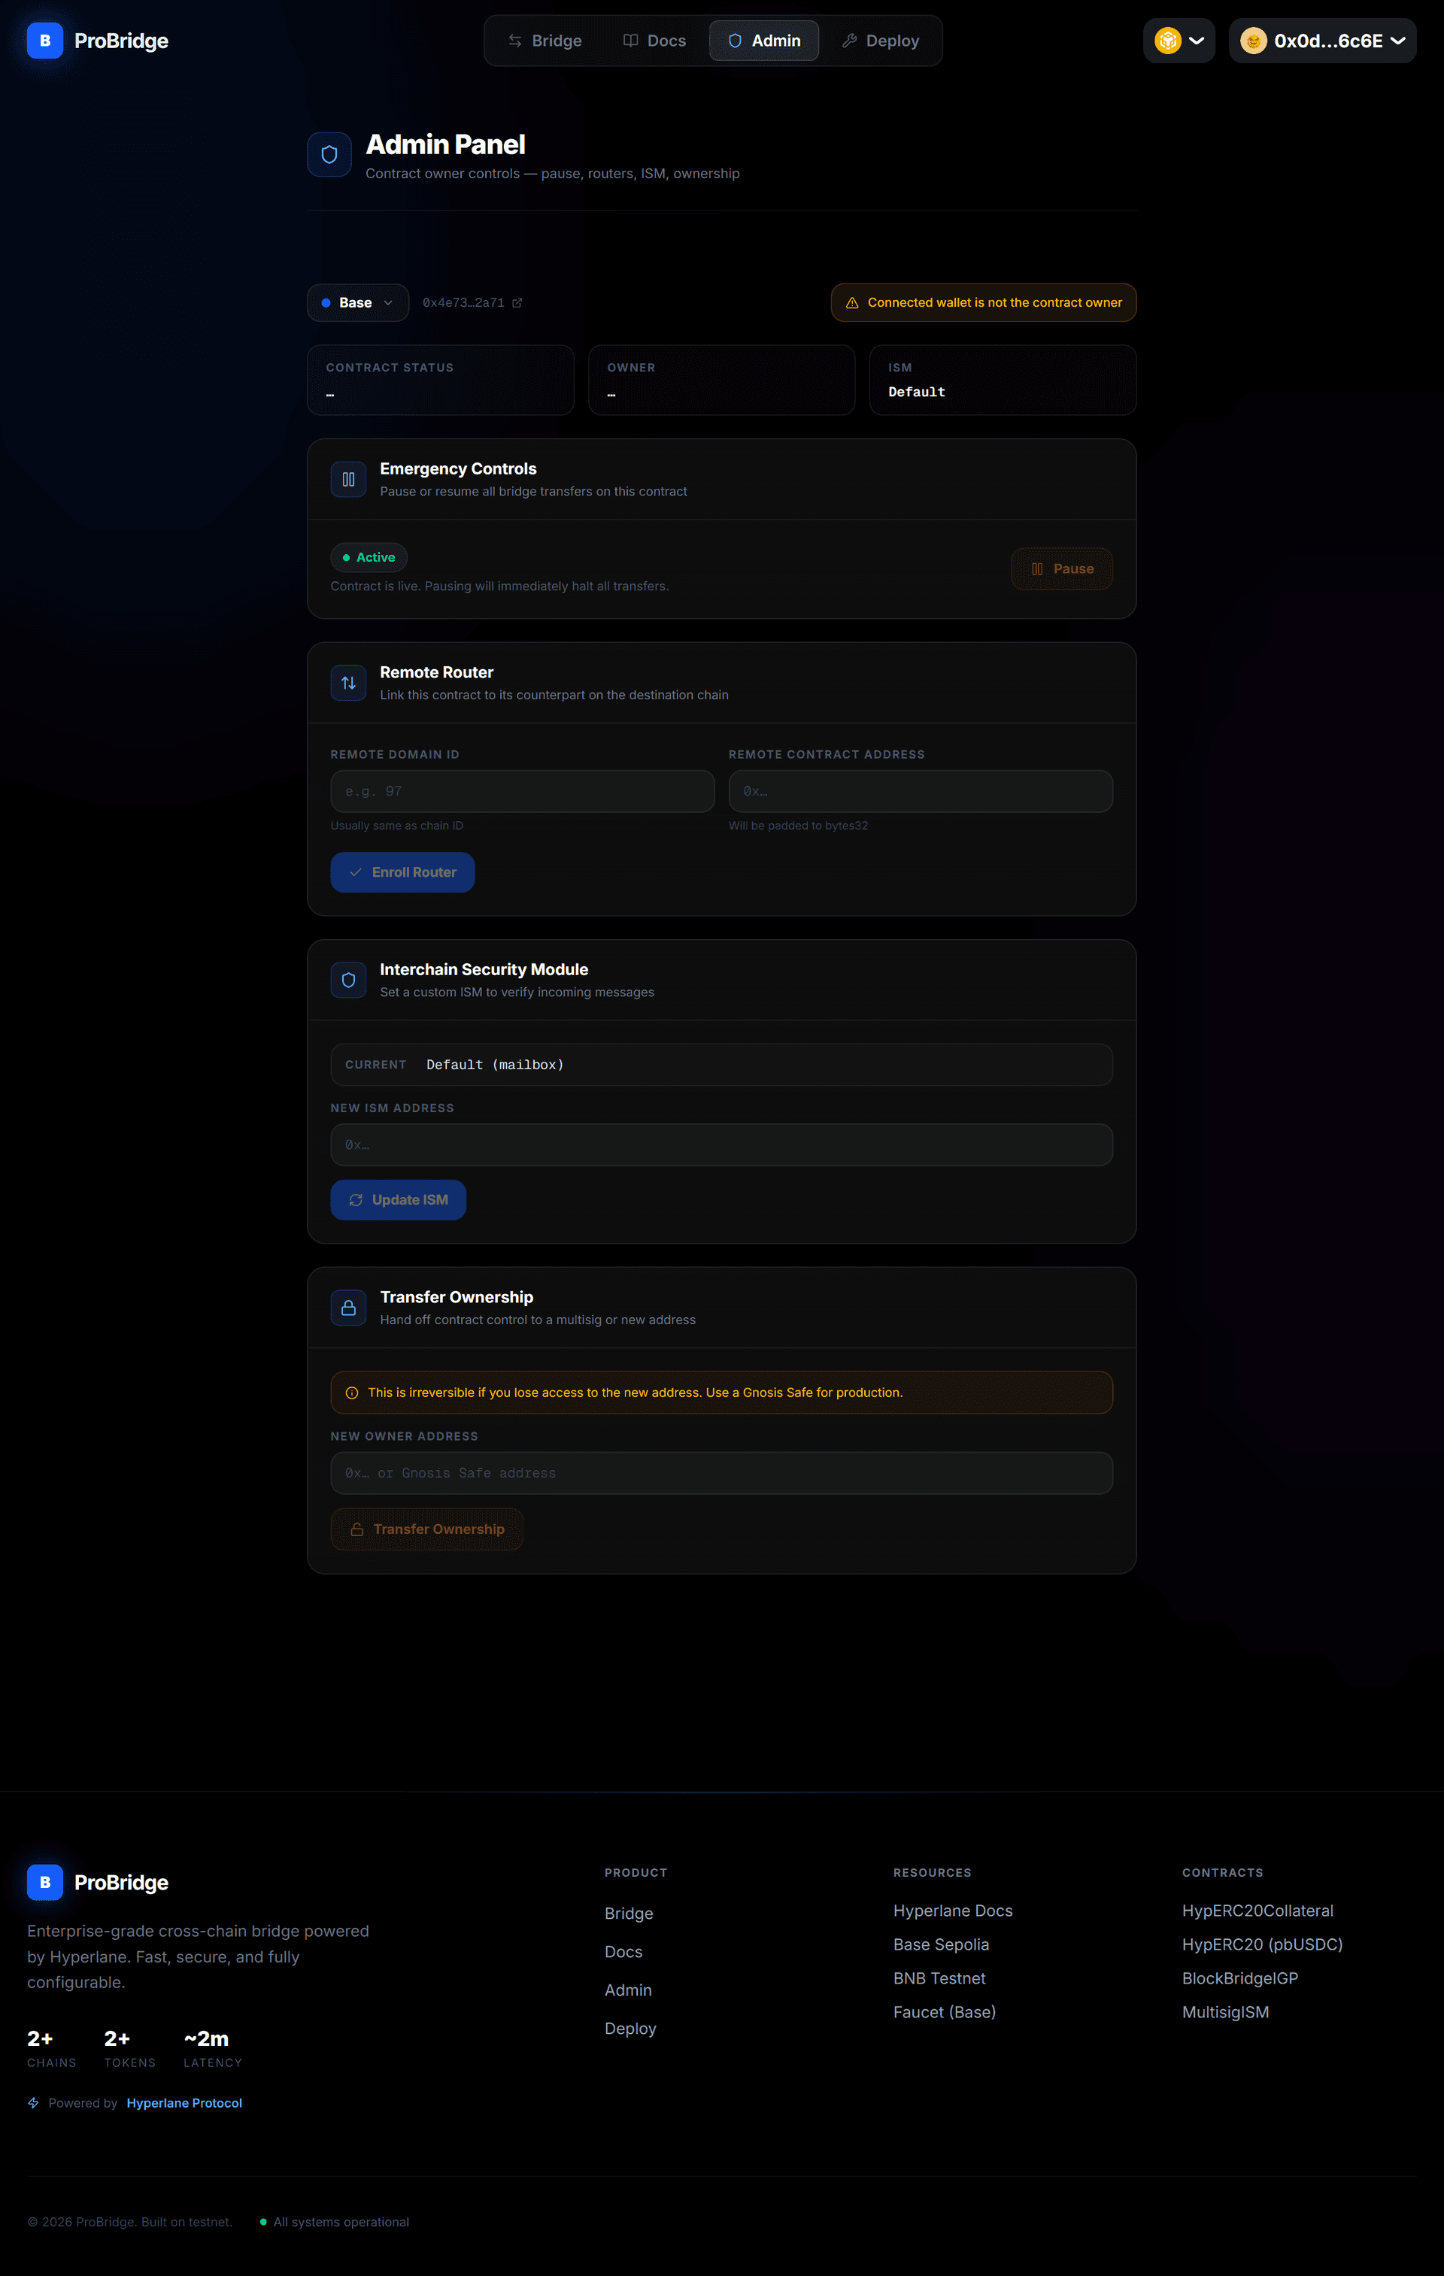The height and width of the screenshot is (2276, 1444).
Task: Click the Remote Router arrows icon
Action: pos(348,683)
